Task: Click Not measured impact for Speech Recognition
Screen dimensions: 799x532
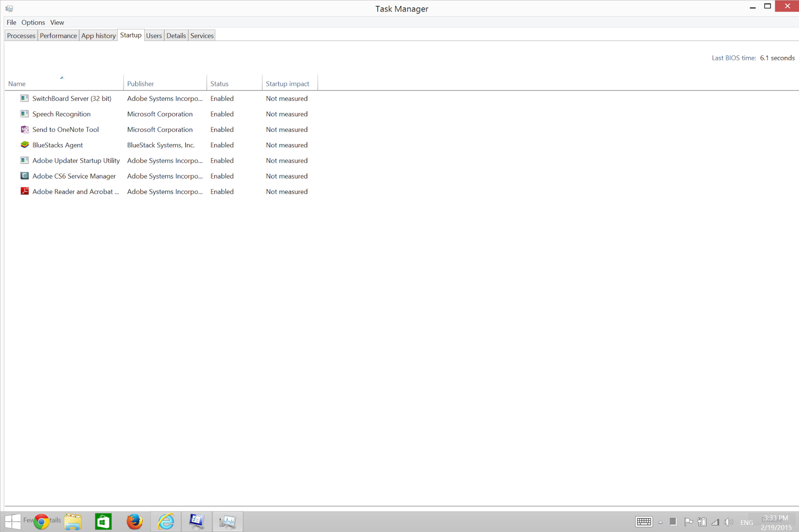Action: coord(287,114)
